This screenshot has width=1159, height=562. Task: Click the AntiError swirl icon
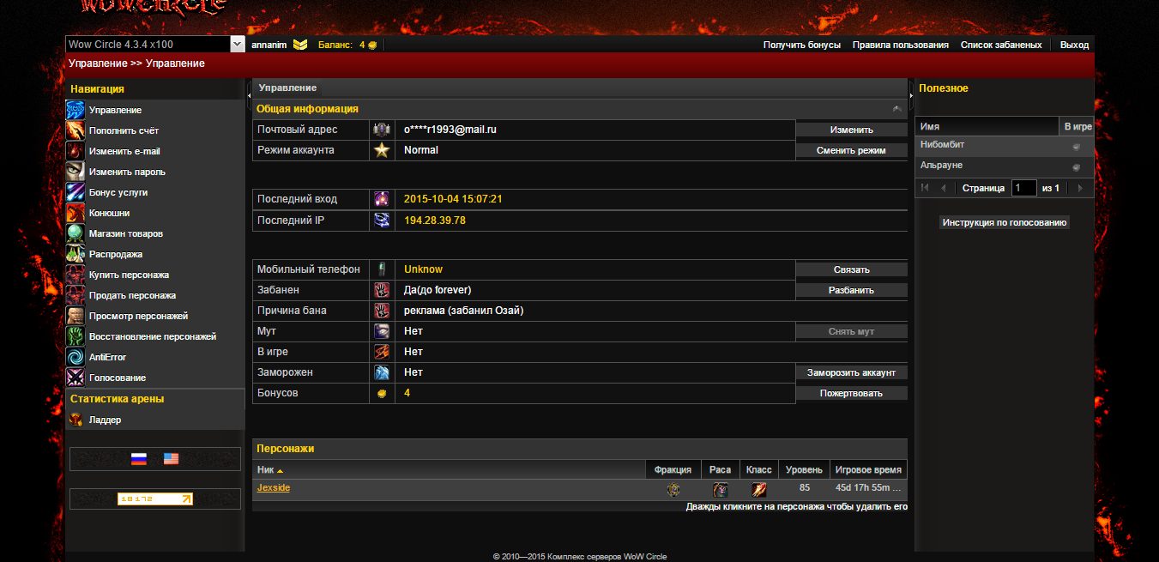75,357
